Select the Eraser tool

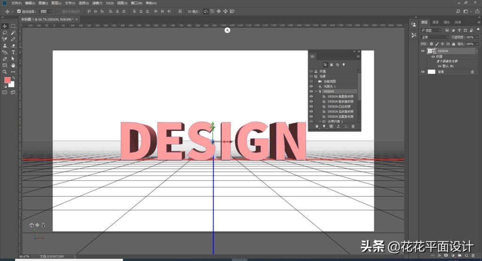13,46
